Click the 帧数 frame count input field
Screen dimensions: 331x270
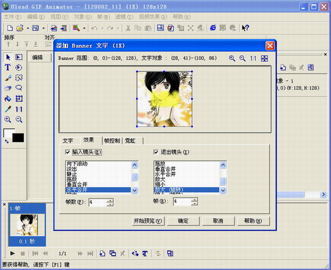pos(97,202)
